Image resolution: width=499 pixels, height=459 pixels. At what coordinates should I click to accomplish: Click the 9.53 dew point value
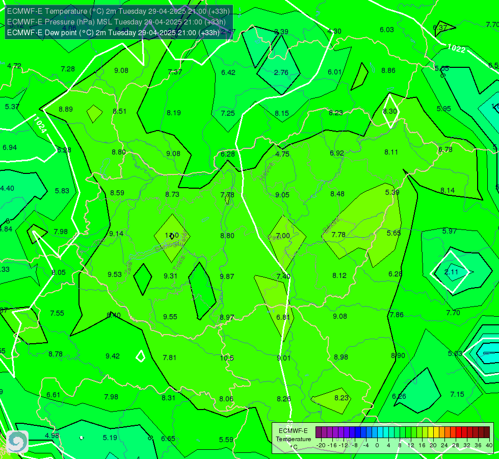[x=115, y=274]
